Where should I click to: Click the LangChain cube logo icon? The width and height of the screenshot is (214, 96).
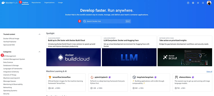134,77
